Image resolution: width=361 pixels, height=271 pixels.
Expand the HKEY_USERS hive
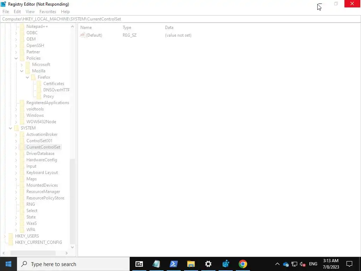tap(5, 236)
